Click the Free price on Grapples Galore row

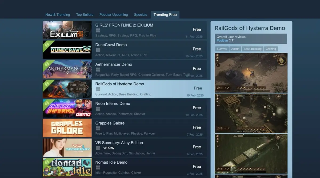tap(197, 127)
